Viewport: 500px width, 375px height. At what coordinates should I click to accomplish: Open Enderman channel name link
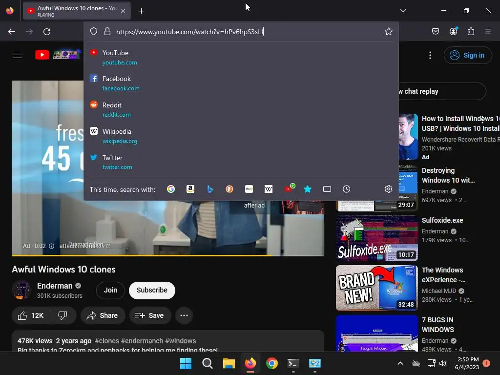(55, 286)
